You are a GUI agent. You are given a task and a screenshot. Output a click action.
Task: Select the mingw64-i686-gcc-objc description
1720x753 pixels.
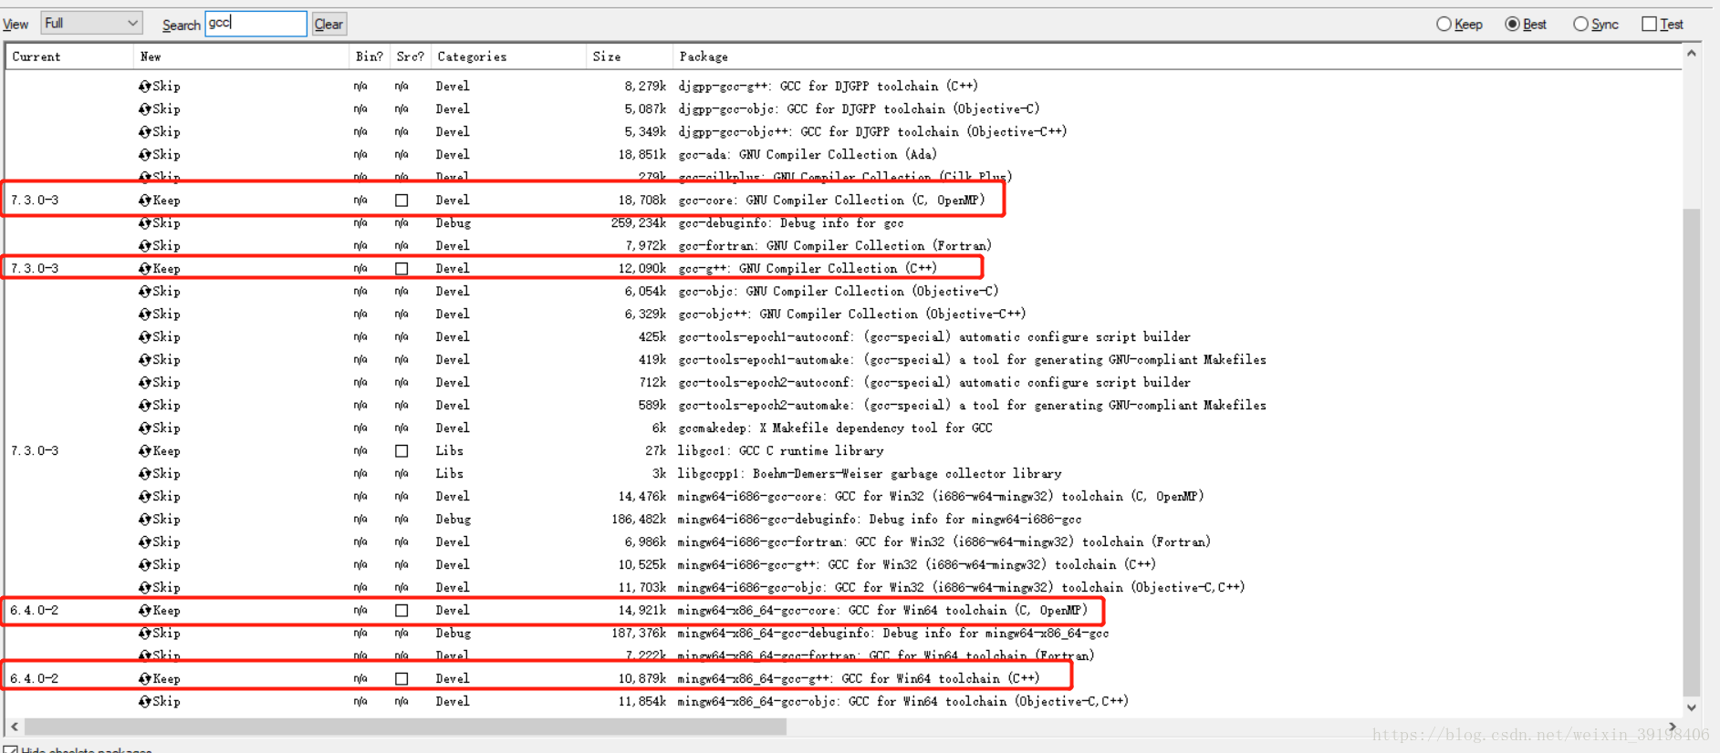pyautogui.click(x=961, y=587)
